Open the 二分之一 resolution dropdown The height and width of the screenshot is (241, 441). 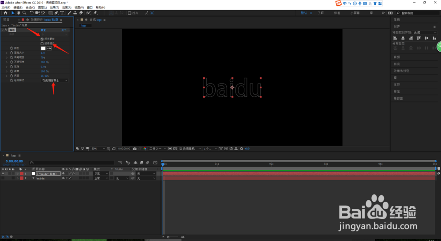157,149
